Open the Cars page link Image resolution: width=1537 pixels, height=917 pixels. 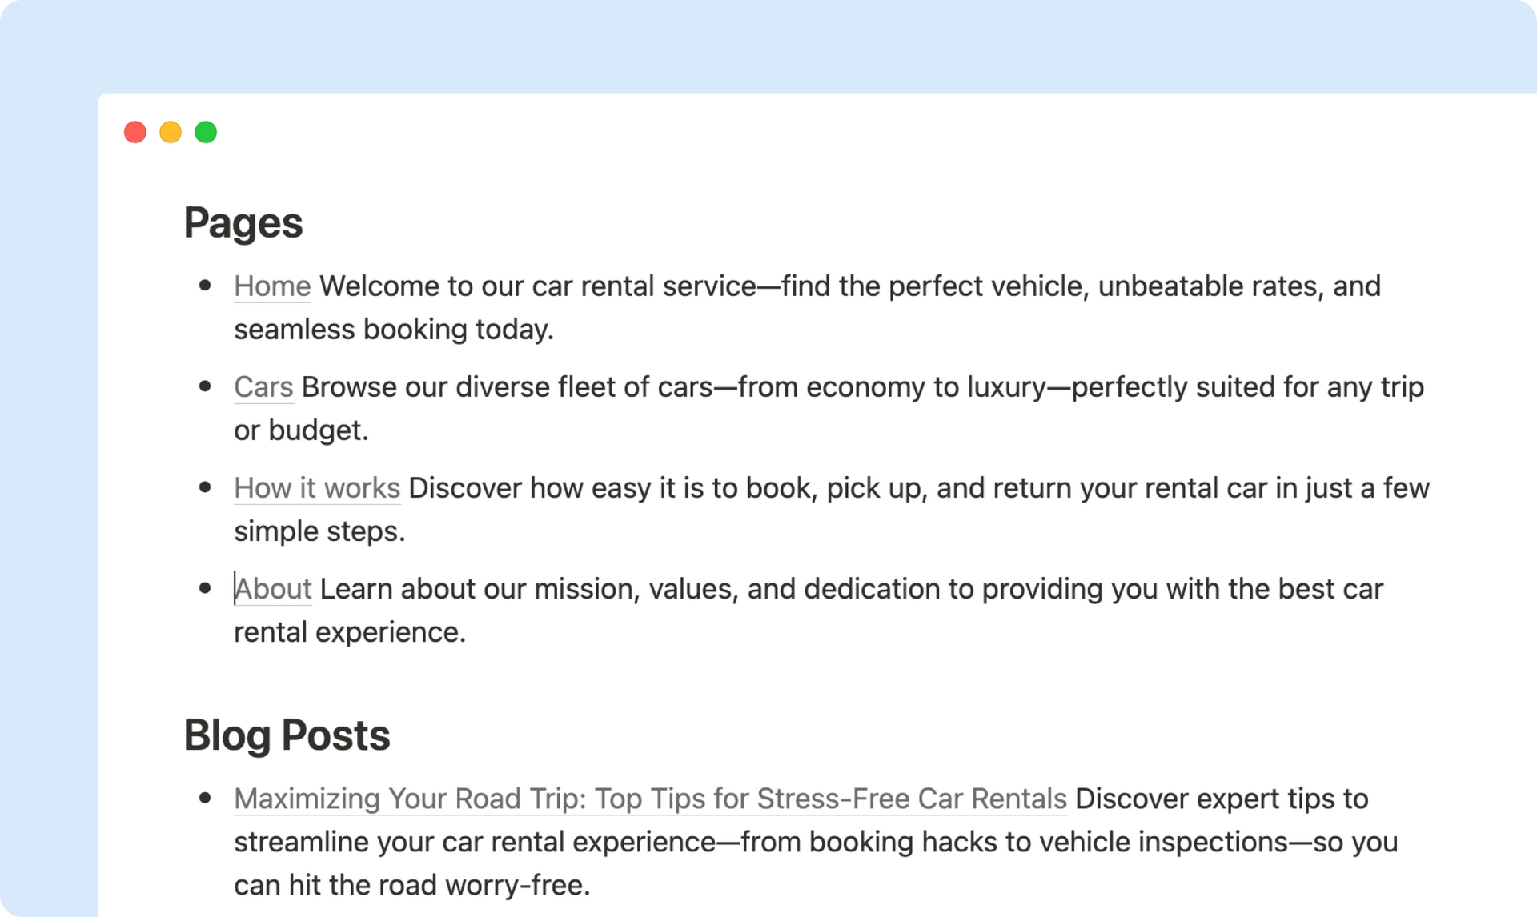263,387
